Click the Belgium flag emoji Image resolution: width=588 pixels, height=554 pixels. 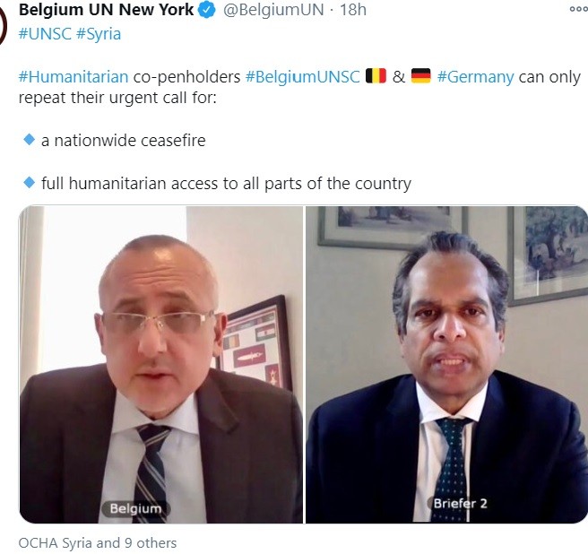pos(376,76)
